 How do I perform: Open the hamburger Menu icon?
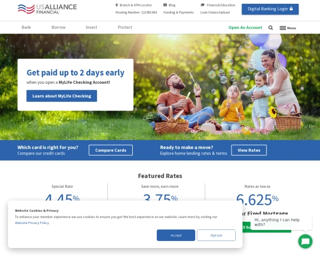[x=283, y=28]
